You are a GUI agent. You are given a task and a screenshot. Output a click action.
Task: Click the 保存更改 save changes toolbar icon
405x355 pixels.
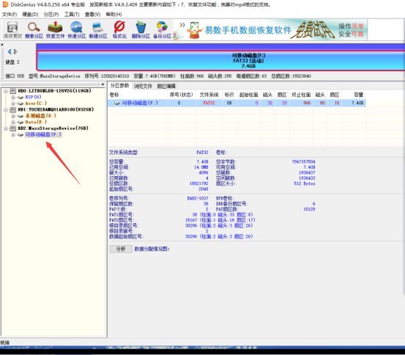pos(12,30)
